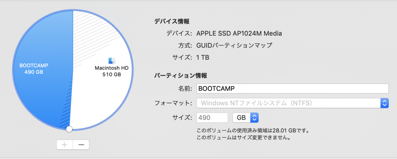
Task: Click the パーティション情報 section heading
Action: 181,76
